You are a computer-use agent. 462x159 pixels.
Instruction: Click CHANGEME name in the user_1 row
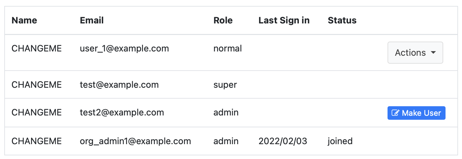pyautogui.click(x=37, y=49)
